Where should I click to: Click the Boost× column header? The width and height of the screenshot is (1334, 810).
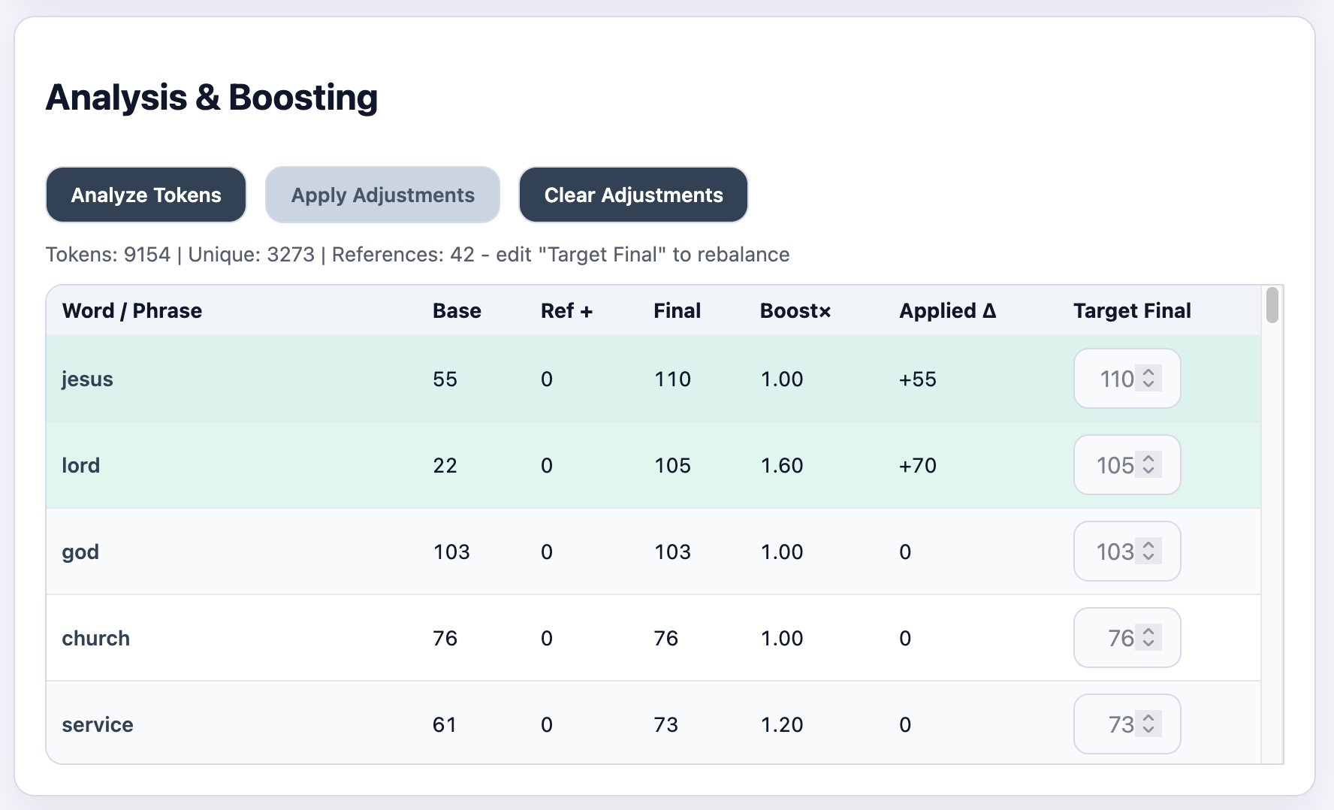(x=795, y=310)
